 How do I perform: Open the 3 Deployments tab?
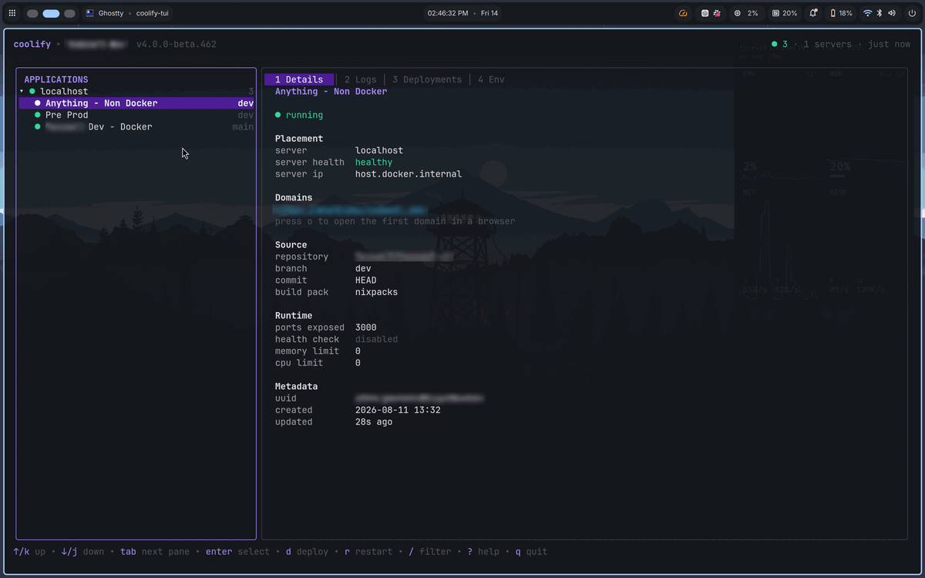coord(427,79)
